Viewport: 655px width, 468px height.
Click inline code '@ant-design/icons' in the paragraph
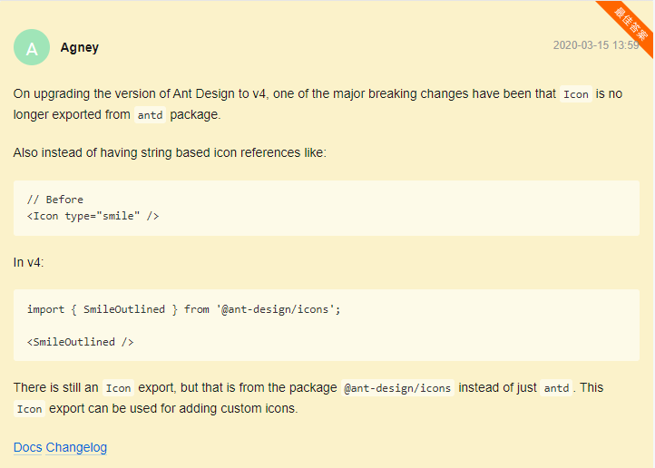click(x=397, y=388)
